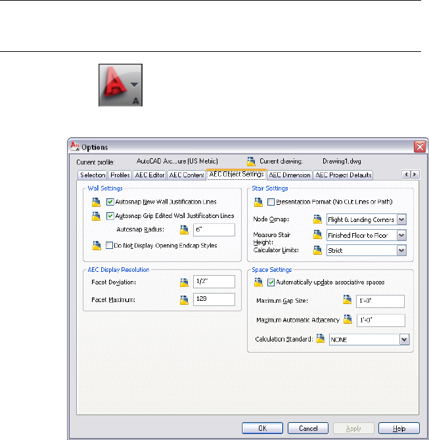Open the Node Osnap dropdown
429x440 pixels.
pyautogui.click(x=402, y=219)
